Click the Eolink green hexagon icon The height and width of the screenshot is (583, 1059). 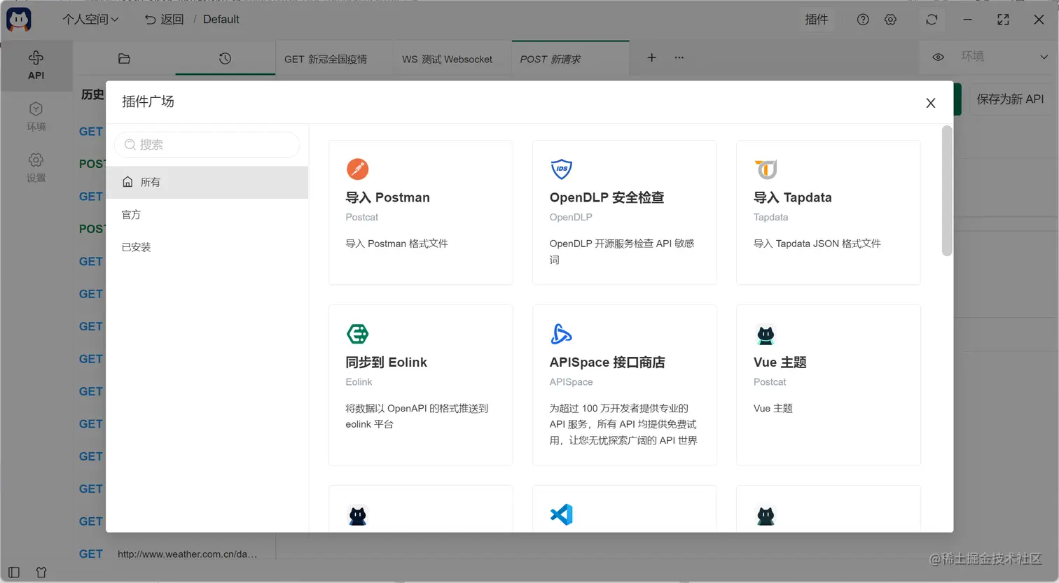(357, 334)
